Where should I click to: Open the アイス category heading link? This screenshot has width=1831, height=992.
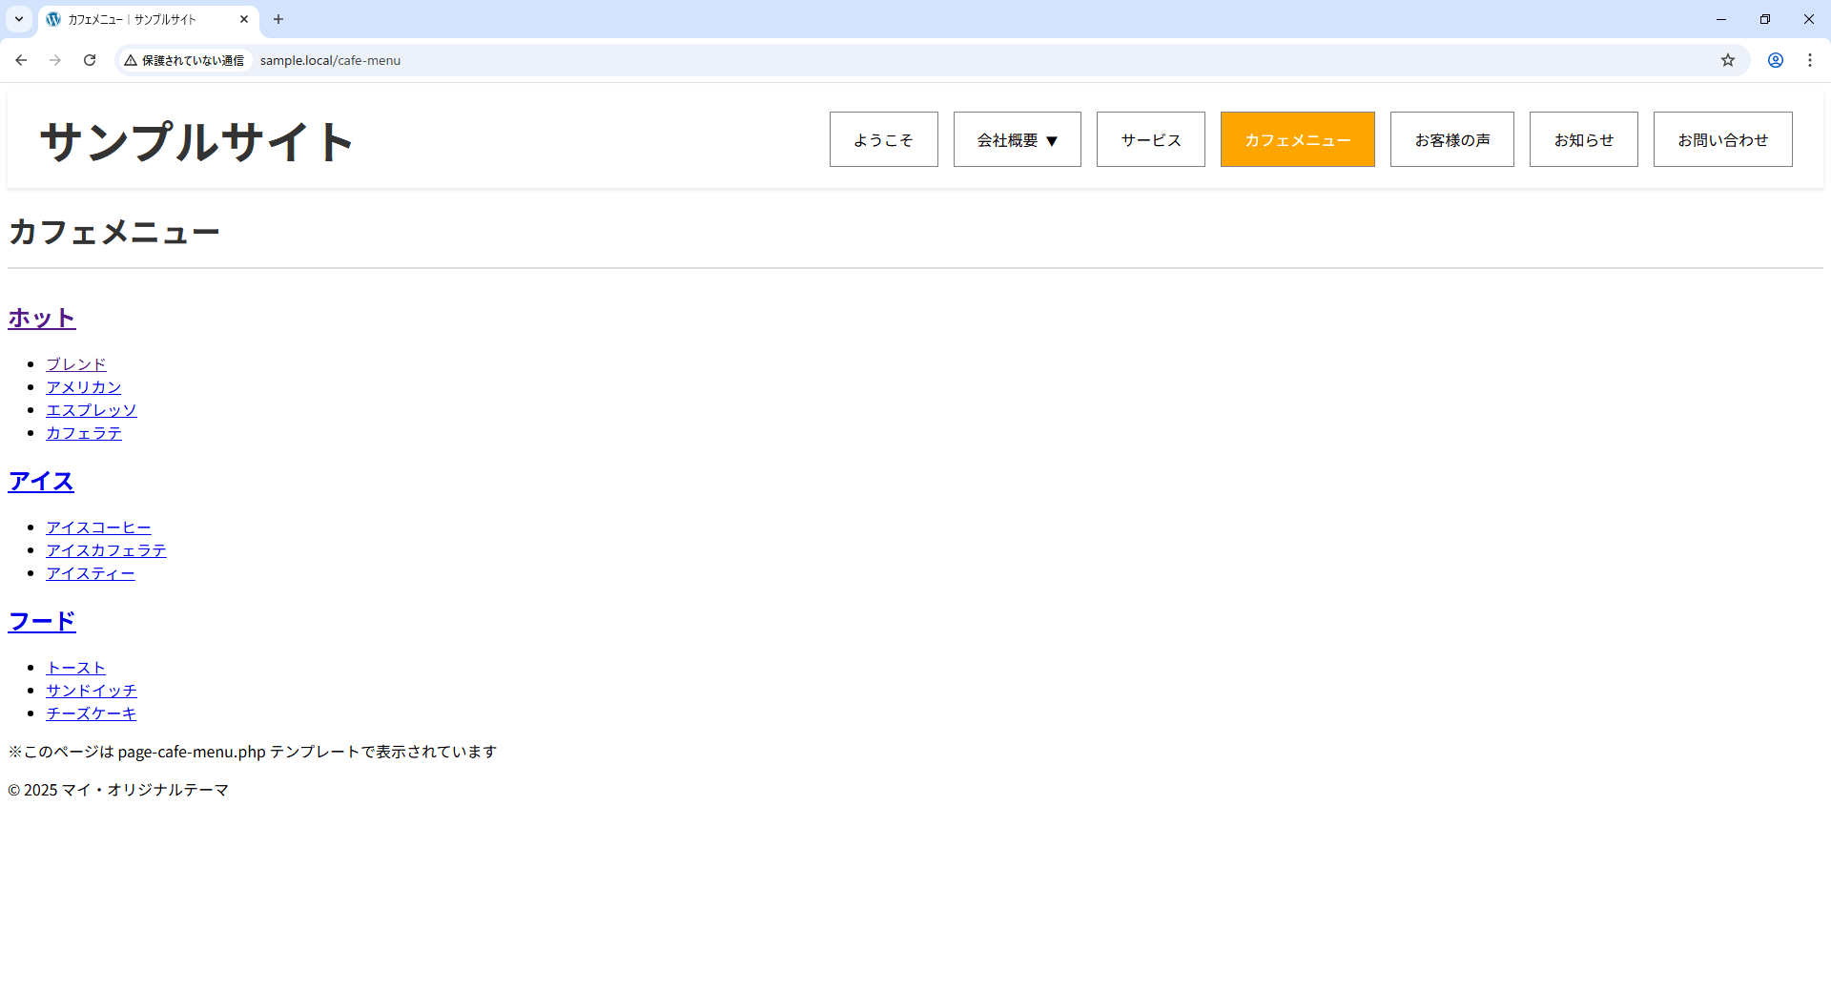click(x=41, y=481)
